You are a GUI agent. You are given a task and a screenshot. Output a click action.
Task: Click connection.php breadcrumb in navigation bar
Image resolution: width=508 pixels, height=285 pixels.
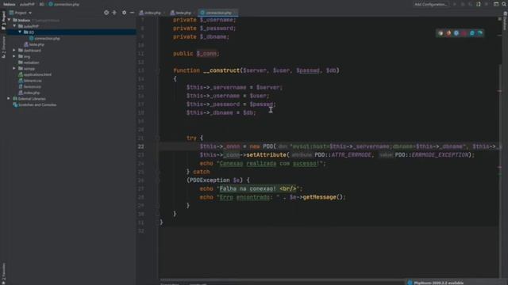[64, 4]
